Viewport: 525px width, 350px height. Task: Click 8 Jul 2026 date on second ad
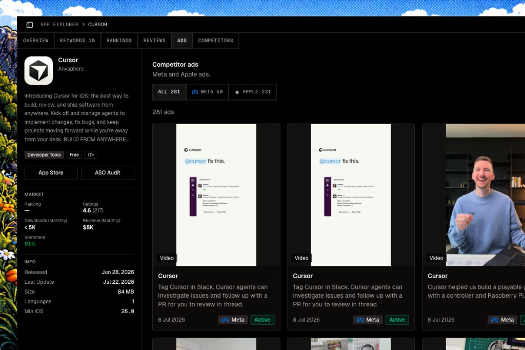306,320
